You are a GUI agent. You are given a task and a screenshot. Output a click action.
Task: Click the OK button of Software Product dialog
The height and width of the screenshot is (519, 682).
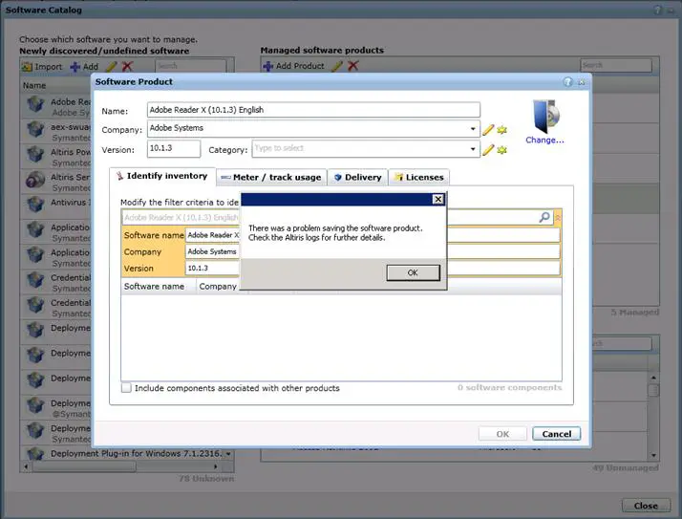[x=502, y=434]
